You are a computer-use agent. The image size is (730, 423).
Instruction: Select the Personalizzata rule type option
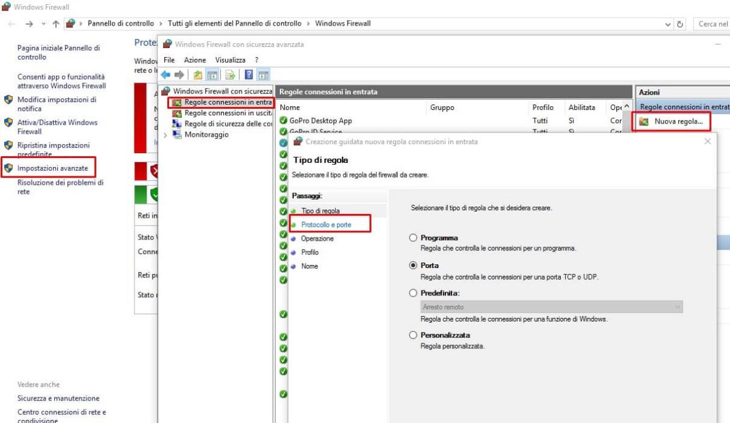click(414, 335)
